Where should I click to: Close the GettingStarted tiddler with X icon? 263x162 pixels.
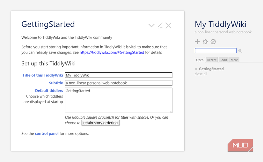pos(168,26)
